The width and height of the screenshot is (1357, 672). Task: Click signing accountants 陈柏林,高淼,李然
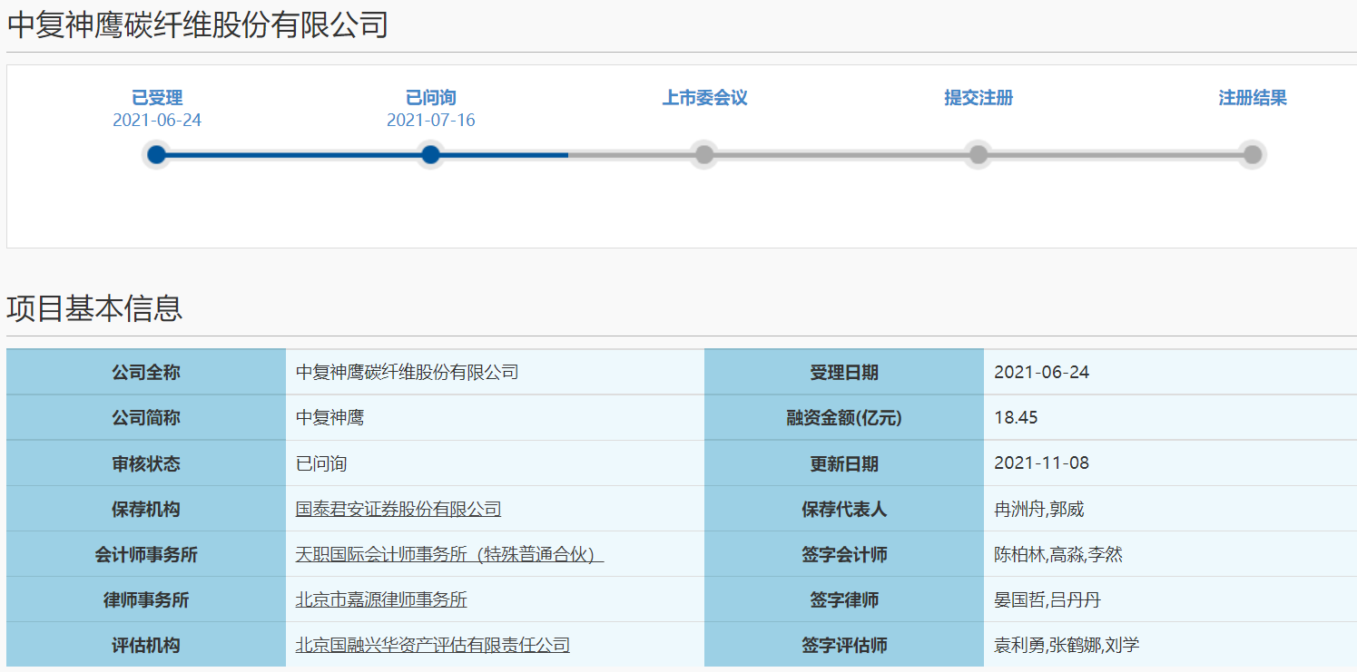1058,555
